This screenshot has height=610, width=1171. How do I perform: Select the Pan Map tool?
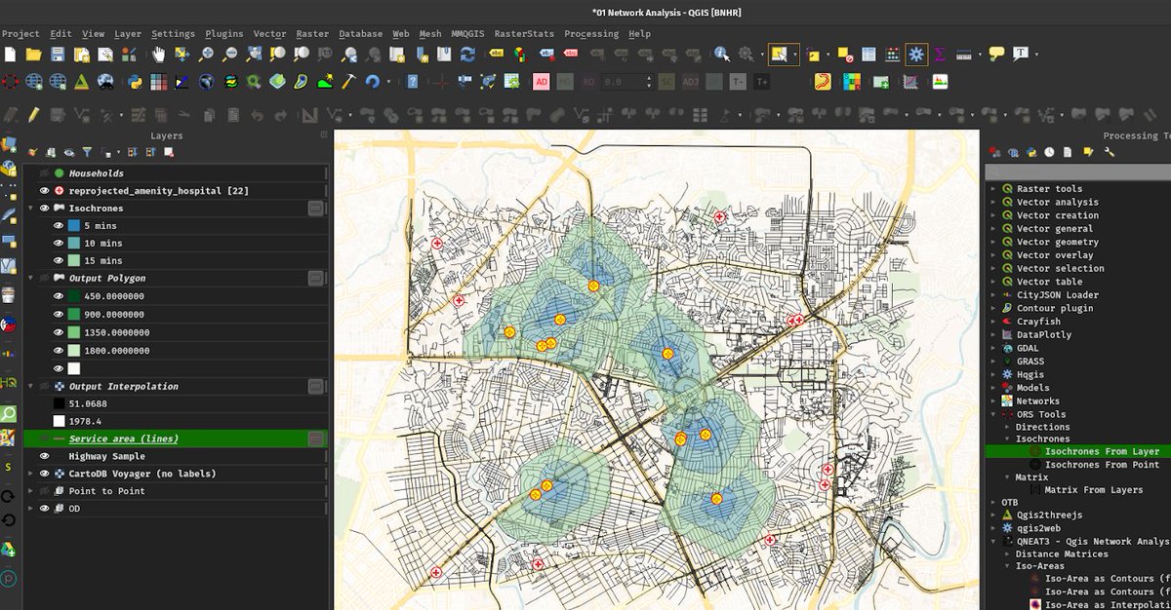coord(158,54)
